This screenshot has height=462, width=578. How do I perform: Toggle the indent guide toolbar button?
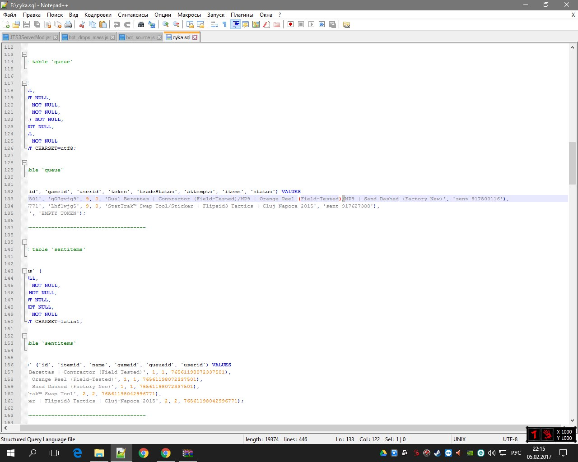tap(235, 24)
